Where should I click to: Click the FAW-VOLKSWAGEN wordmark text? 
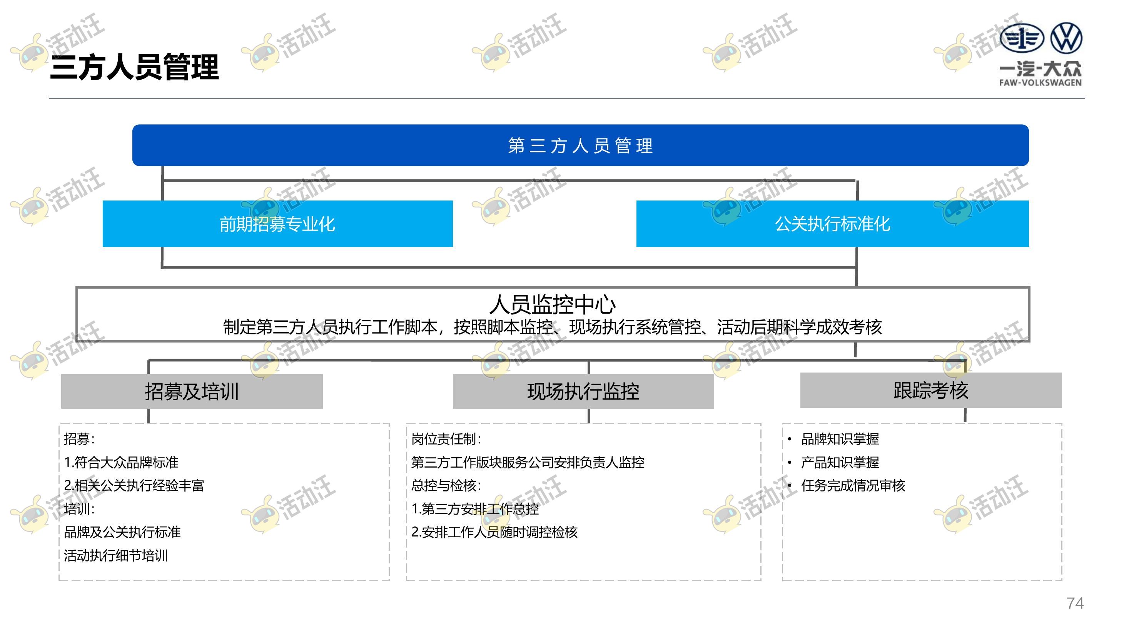point(1040,83)
